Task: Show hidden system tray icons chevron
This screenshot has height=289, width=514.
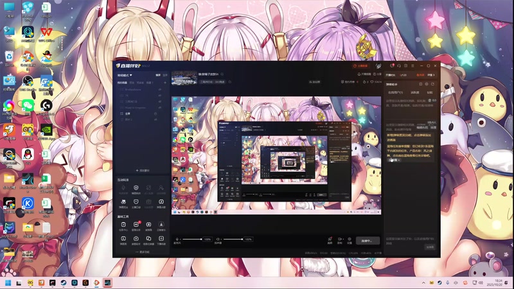Action: [423, 283]
